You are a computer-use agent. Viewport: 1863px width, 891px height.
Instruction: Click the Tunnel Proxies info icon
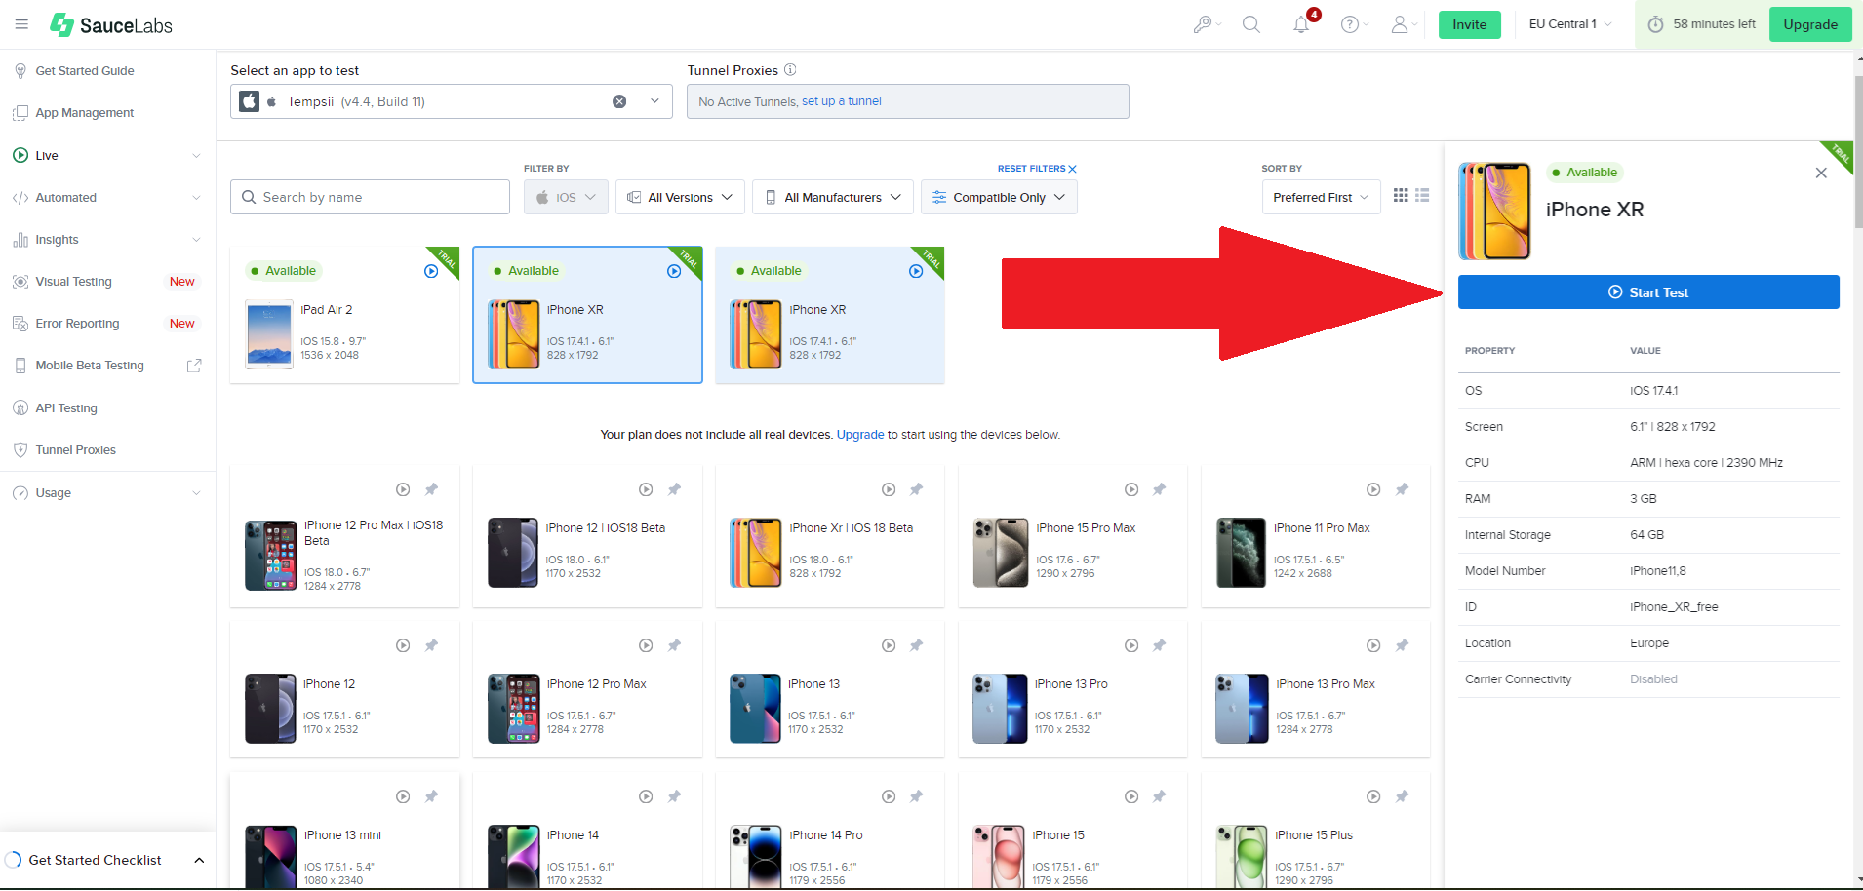[x=790, y=69]
